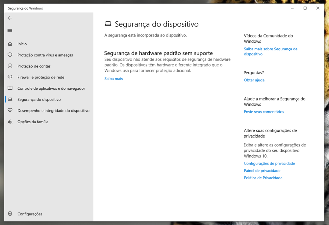Open Saiba mais sobre Segurança de dispositivo
Viewport: 329px width, 225px height.
pos(270,51)
